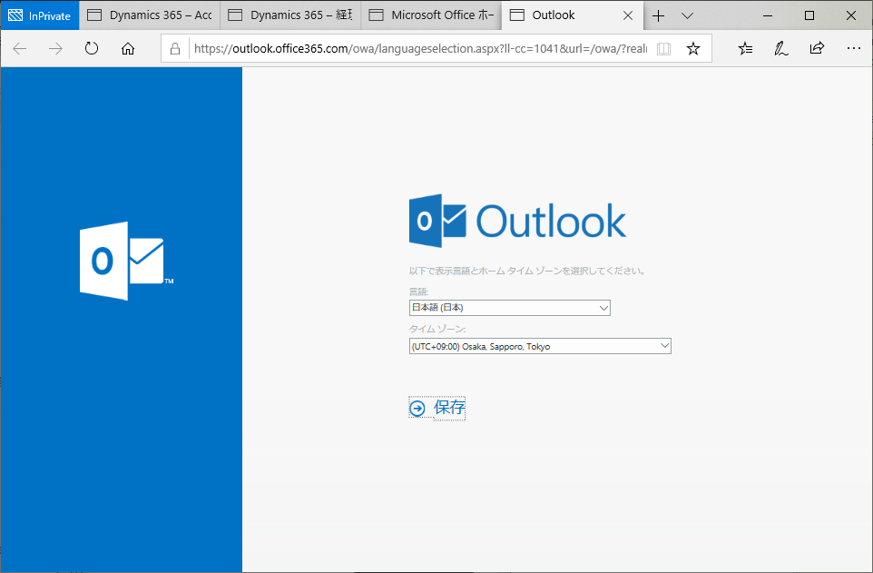
Task: Show tab previews chevron
Action: [x=688, y=15]
